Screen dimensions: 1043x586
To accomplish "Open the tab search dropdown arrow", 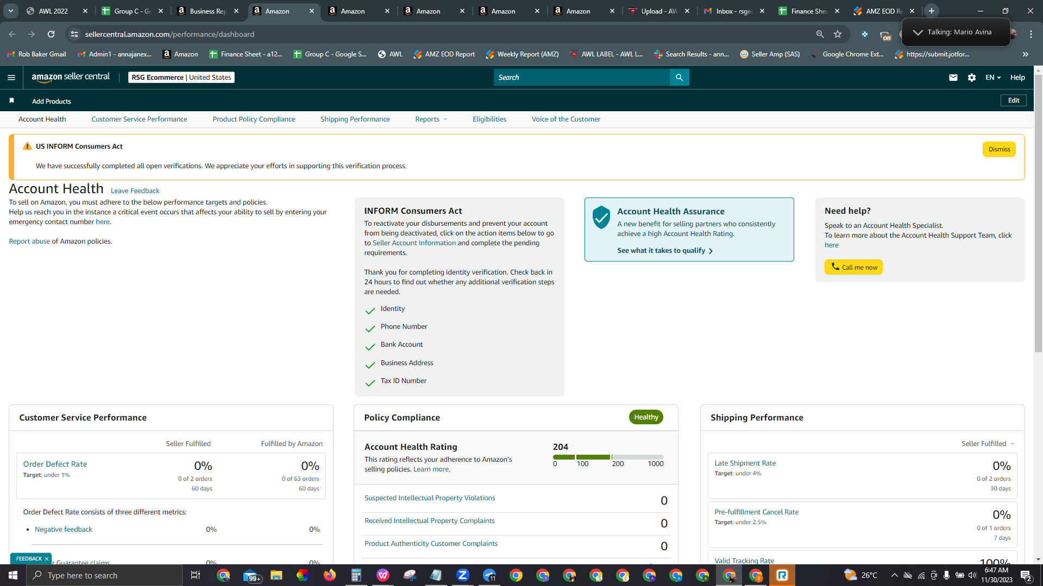I will tap(11, 11).
